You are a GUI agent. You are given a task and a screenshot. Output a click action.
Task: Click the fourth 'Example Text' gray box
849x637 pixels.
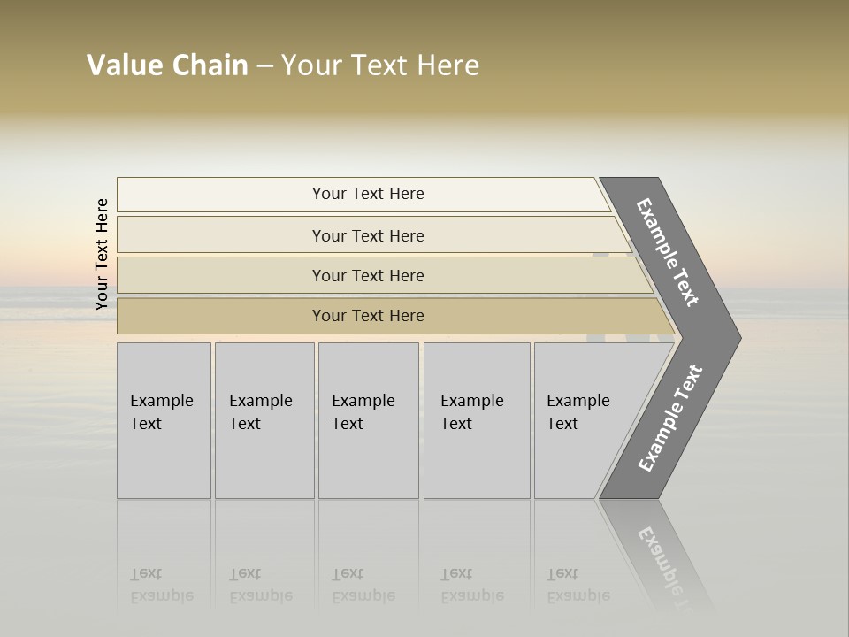point(476,420)
